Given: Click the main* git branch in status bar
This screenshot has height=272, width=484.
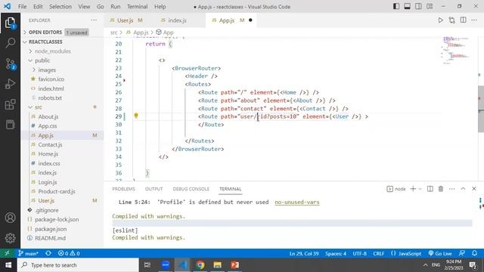Looking at the screenshot, I should pyautogui.click(x=28, y=254).
